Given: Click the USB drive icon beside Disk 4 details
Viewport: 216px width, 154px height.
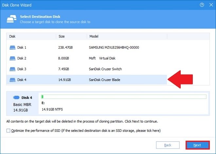Looking at the screenshot, I should tap(16, 97).
